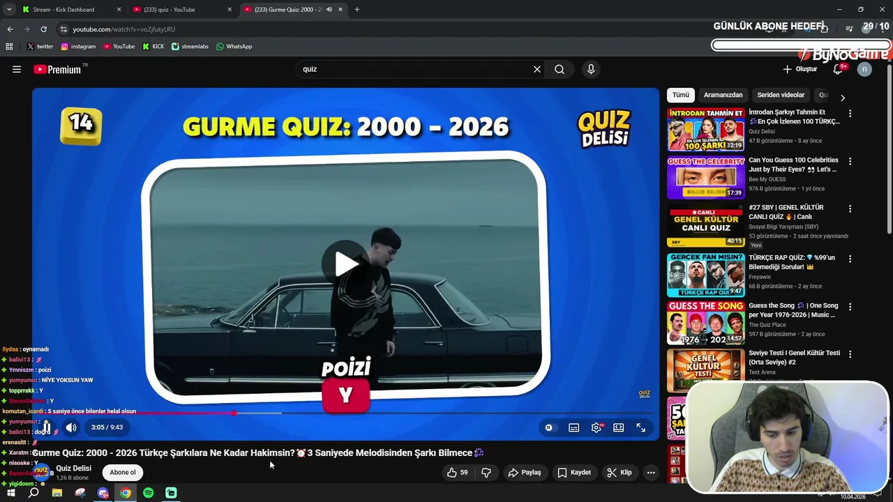Screen dimensions: 893x502
Task: Go back in browser
Action: click(x=10, y=29)
